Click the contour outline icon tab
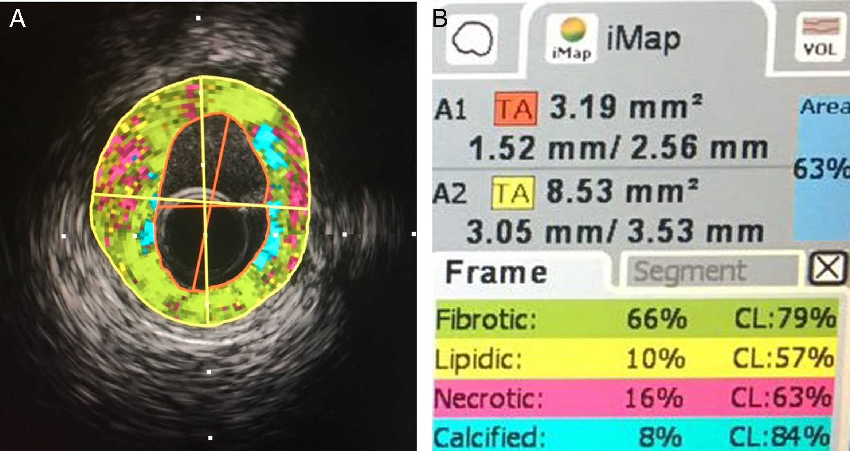 [473, 39]
